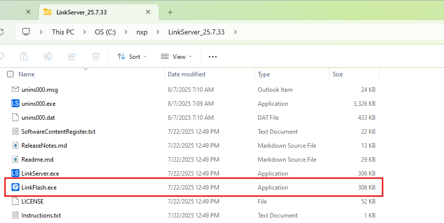Open the Sort dropdown menu
Screen dimensions: 444x223
132,56
